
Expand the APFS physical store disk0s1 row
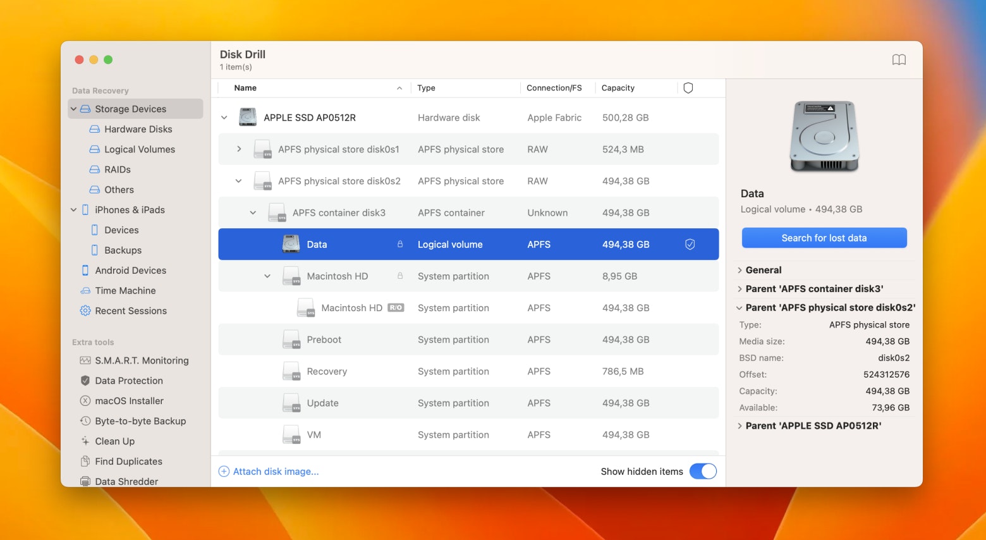click(238, 149)
